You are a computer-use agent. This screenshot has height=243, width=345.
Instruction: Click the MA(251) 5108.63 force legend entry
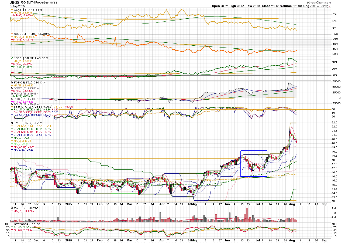point(24,85)
